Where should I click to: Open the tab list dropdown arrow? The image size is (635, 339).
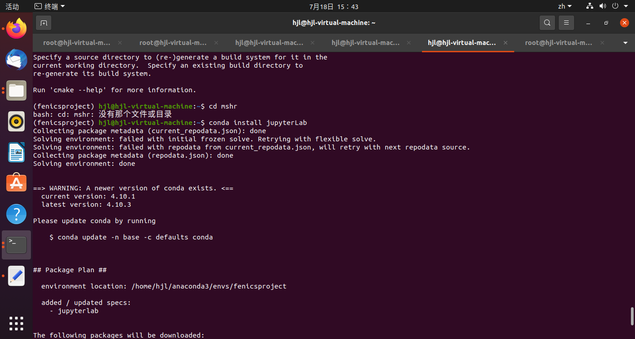click(626, 43)
